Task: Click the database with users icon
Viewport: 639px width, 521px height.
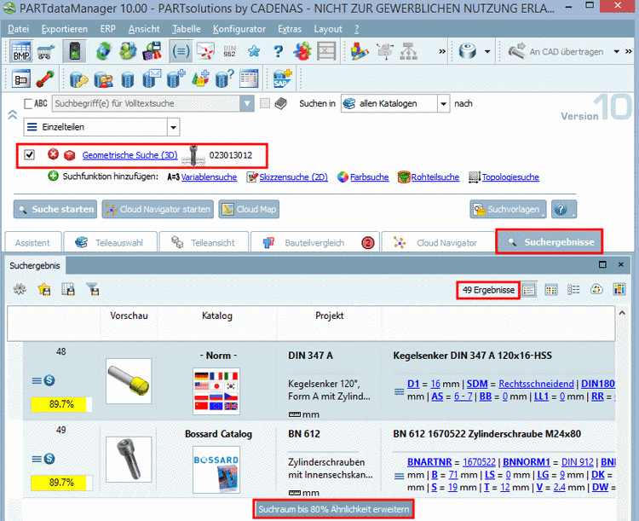Action: [103, 79]
